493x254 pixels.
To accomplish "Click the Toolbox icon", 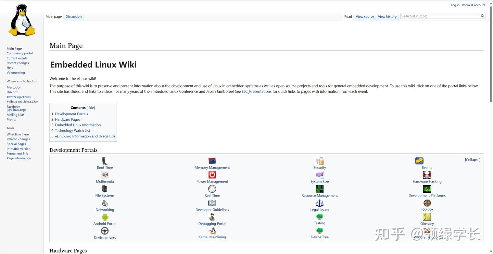I will click(427, 203).
